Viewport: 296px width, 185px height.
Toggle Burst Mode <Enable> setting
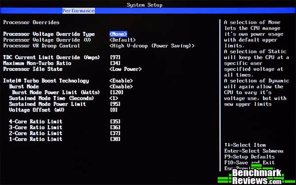121,87
